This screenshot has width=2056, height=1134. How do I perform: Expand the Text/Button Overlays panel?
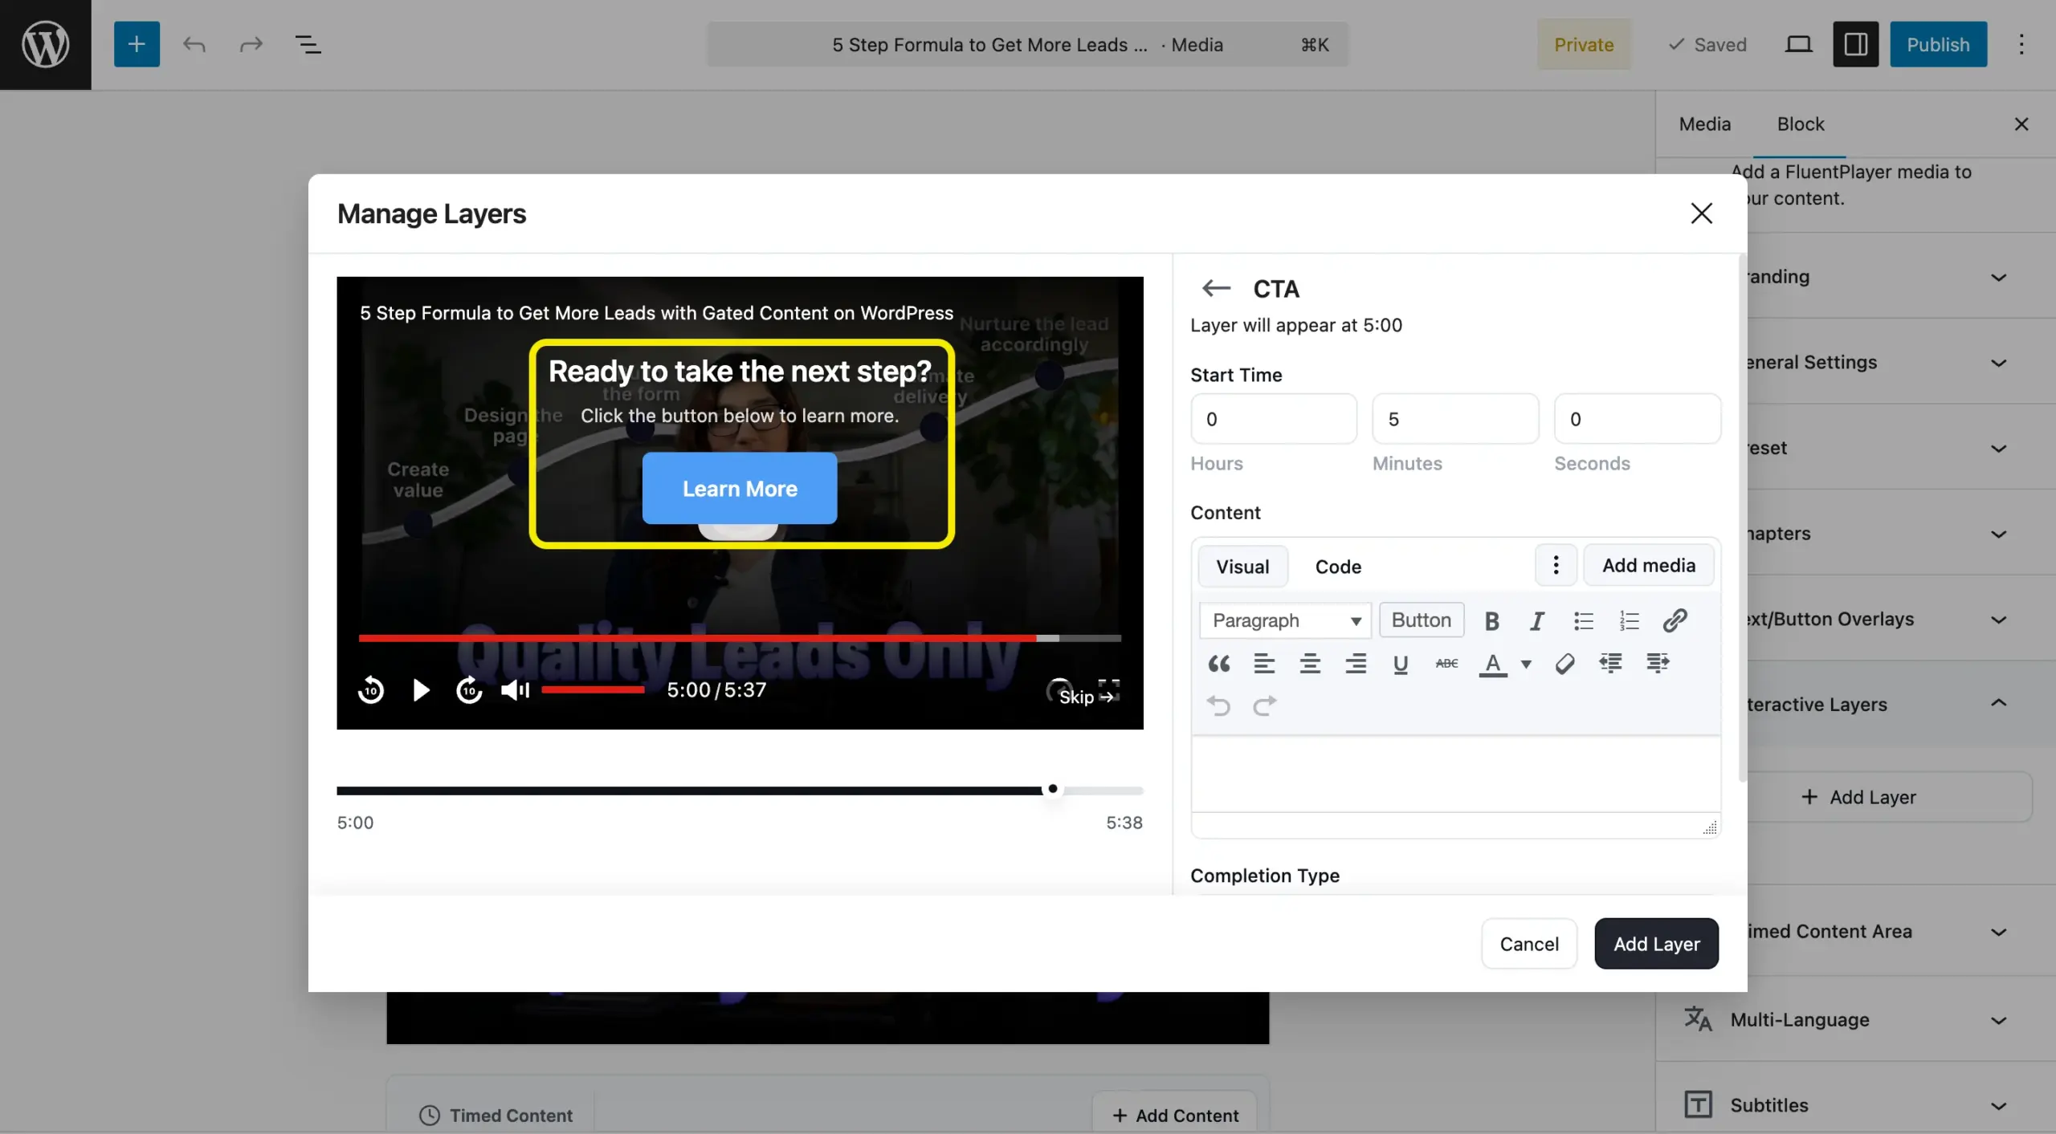[x=1901, y=619]
